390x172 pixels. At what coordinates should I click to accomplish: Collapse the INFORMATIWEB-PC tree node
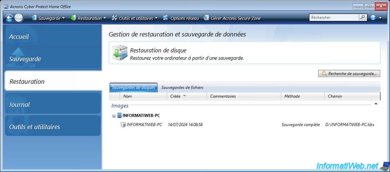coord(114,116)
